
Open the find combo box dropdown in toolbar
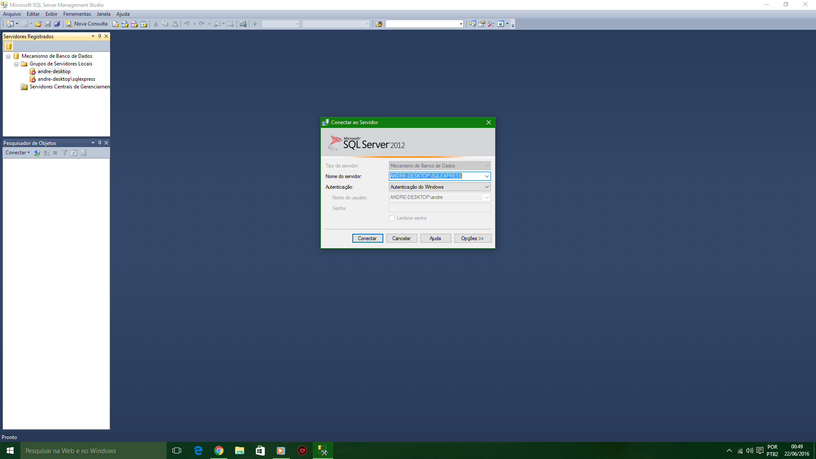(461, 24)
